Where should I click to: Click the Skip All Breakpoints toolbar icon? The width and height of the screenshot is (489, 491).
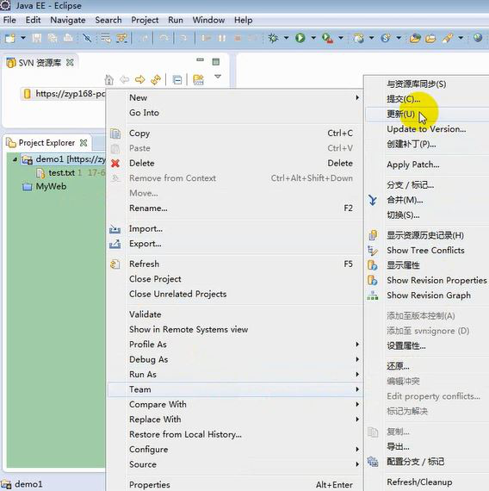[x=87, y=38]
